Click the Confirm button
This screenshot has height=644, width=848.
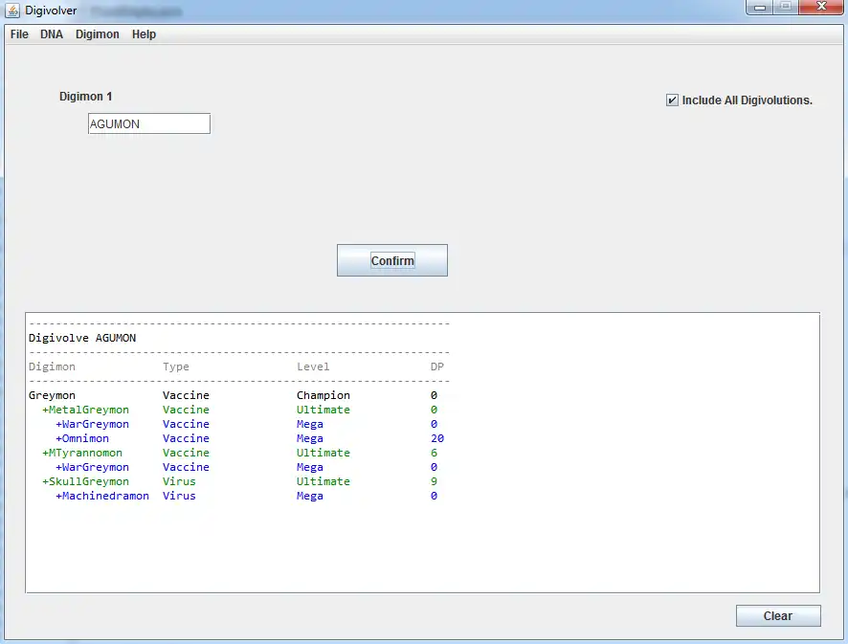point(392,260)
